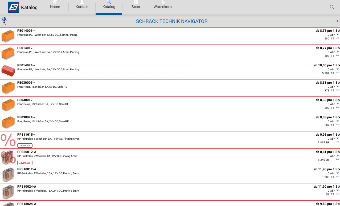
Task: Click stock value '1.864 Stk'
Action: (323, 142)
